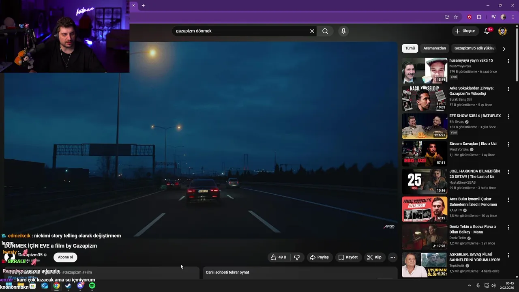The image size is (519, 292).
Task: Replay live chat via Canlı sohbeti tekrar oynat
Action: click(x=227, y=272)
